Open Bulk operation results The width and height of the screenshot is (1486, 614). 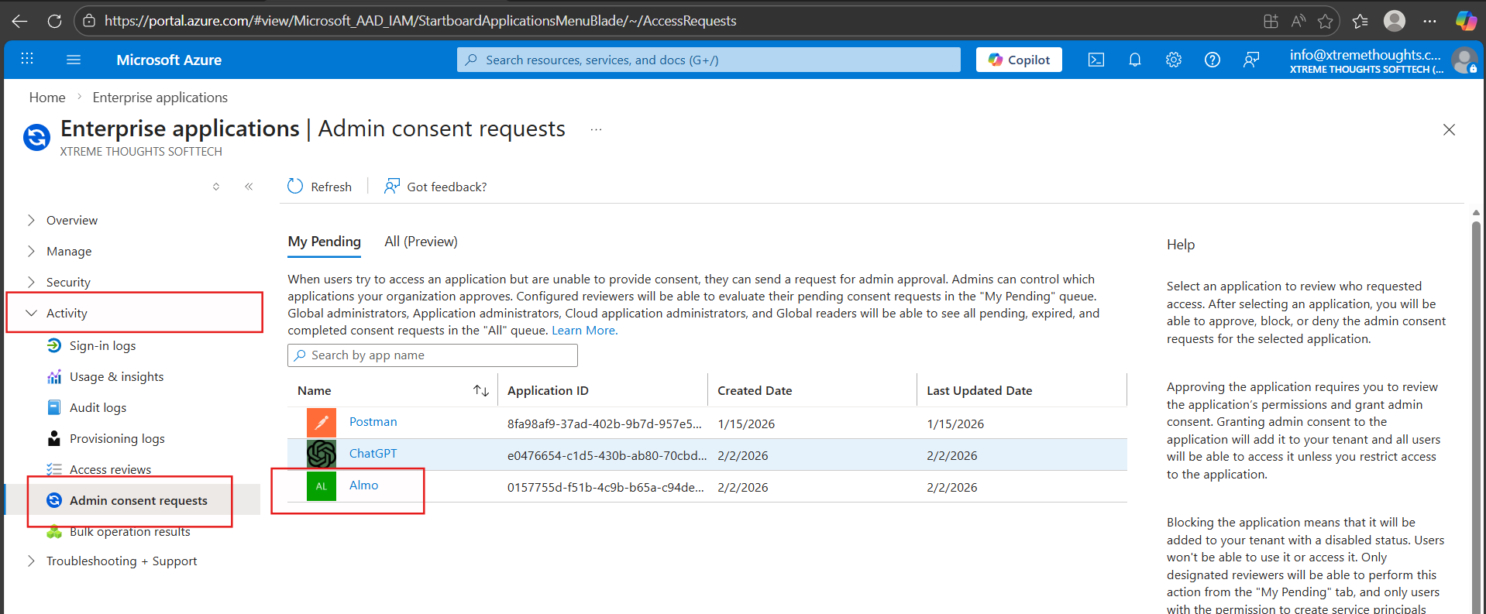pyautogui.click(x=129, y=531)
